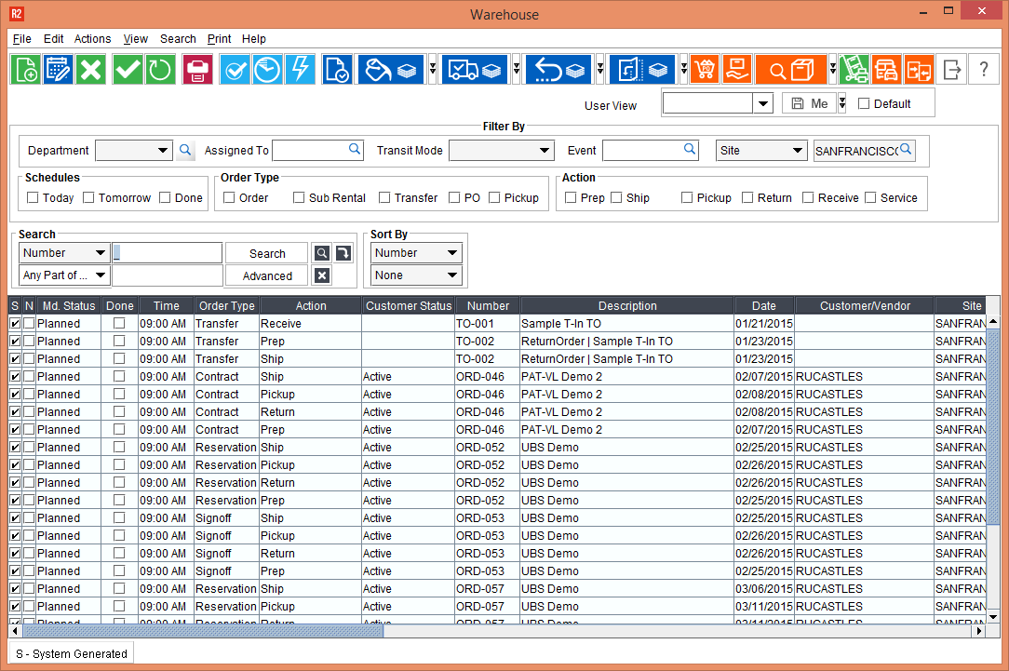Click the blue lightning bolt icon

(300, 70)
